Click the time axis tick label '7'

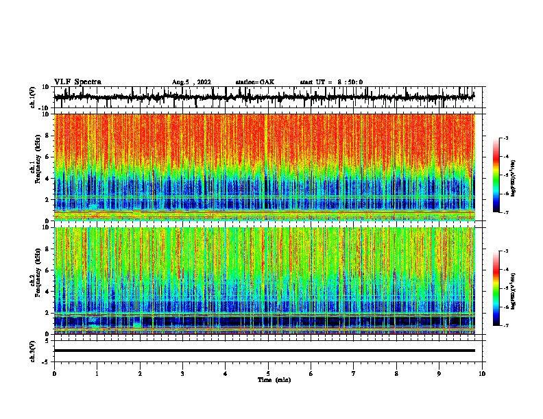coord(354,374)
